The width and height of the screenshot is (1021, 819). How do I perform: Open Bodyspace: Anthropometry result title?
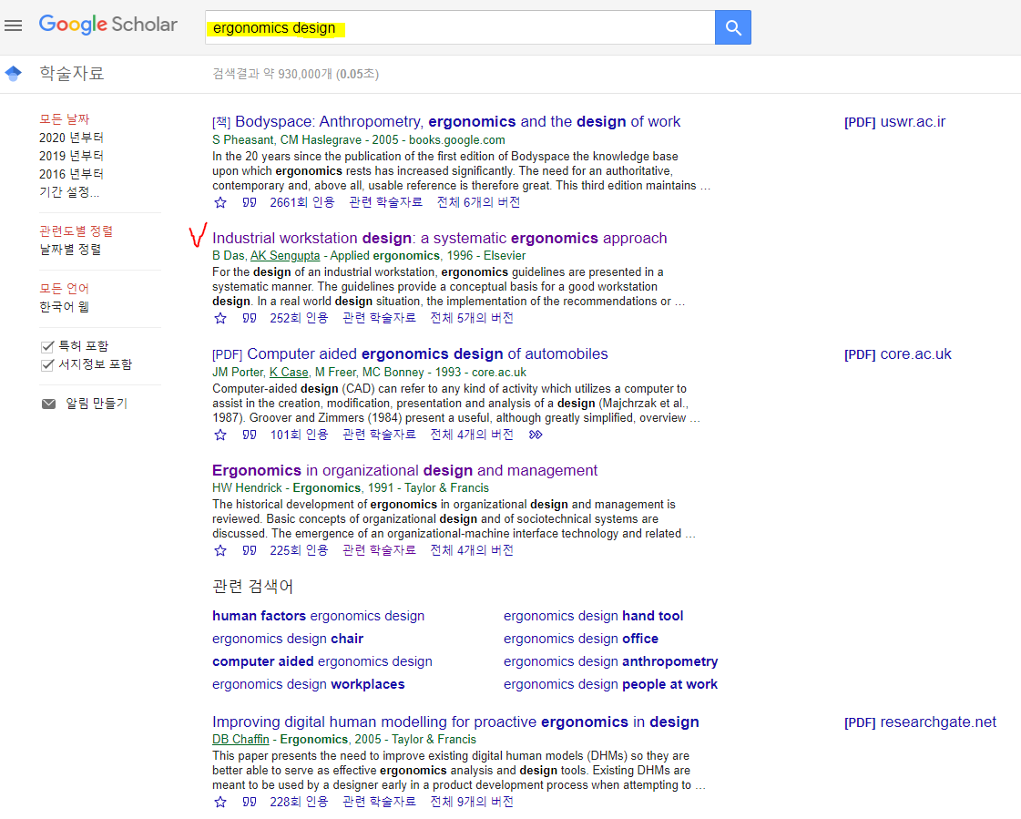pyautogui.click(x=458, y=122)
